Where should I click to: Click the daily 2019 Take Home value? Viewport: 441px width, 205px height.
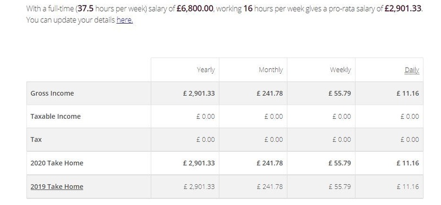click(408, 186)
